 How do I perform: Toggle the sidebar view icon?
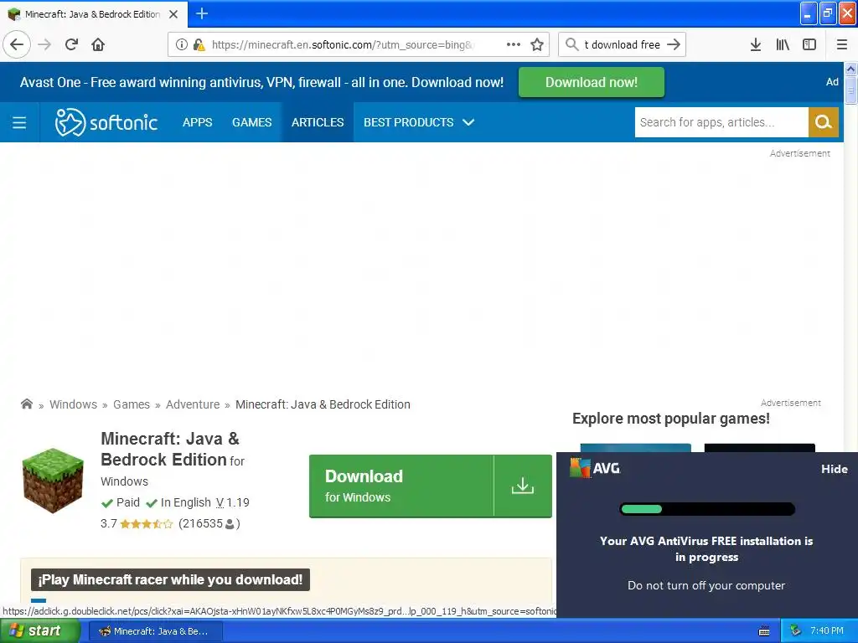coord(809,45)
